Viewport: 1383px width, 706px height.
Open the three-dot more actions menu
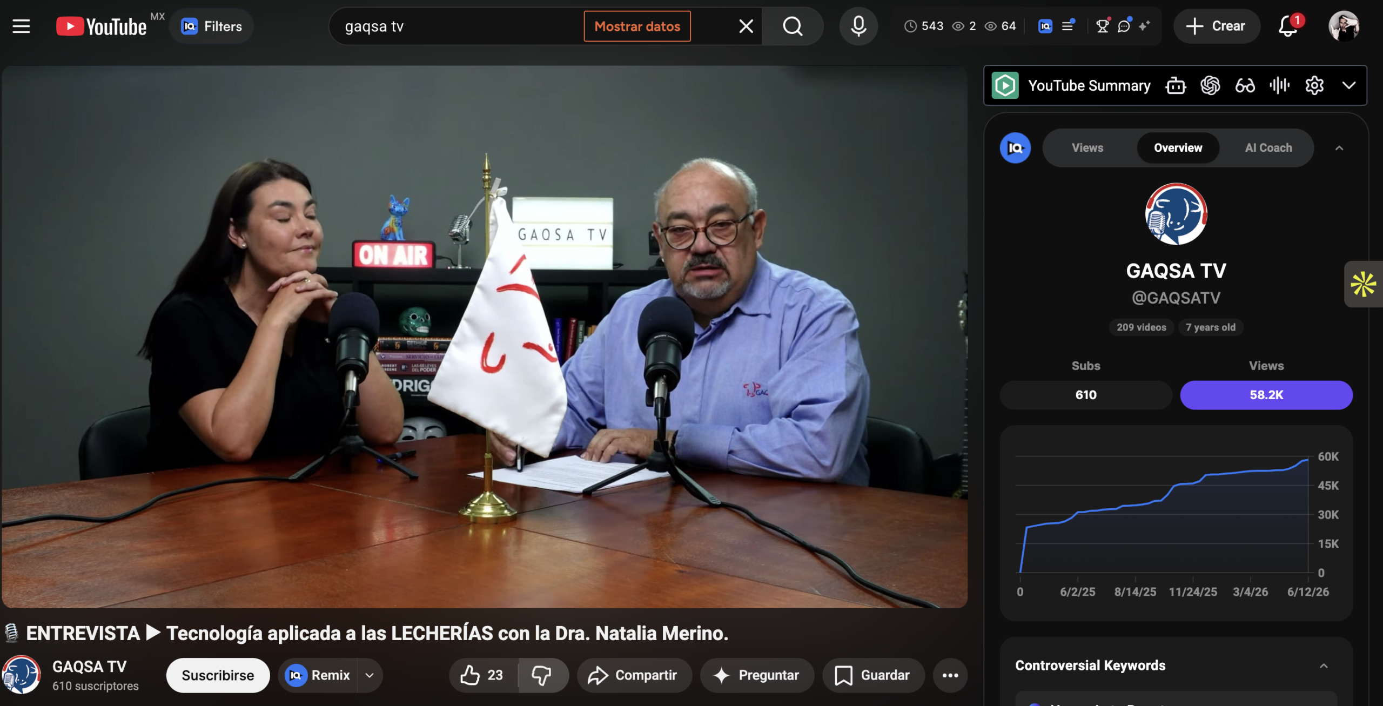950,675
